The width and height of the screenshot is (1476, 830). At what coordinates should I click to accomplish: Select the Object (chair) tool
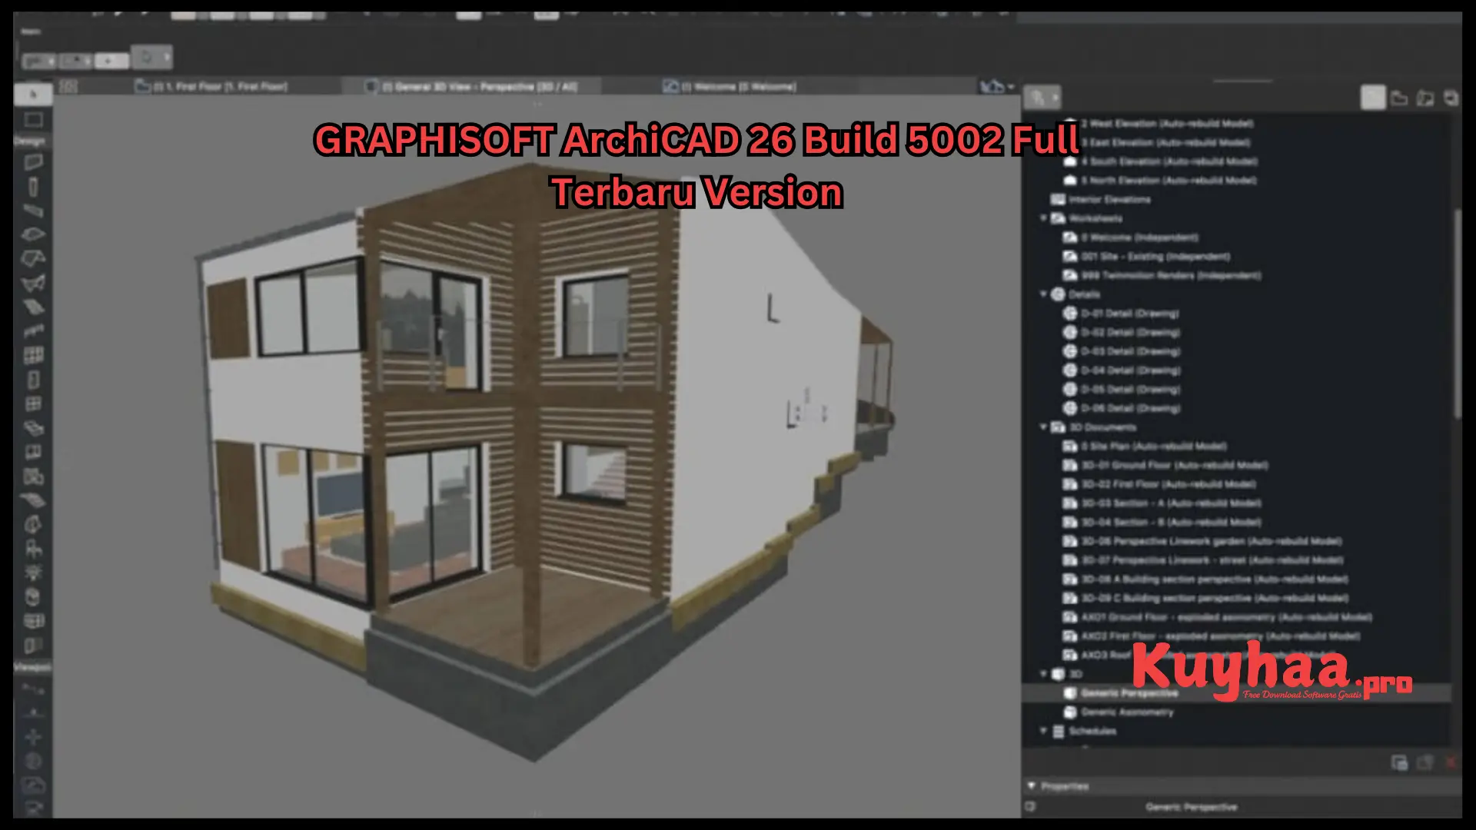[33, 549]
